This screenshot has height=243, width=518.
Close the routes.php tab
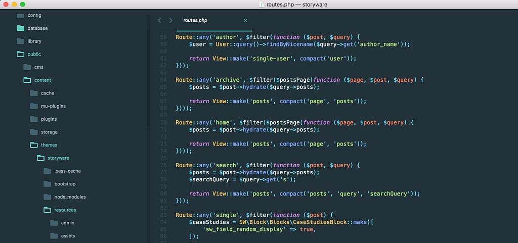[245, 20]
